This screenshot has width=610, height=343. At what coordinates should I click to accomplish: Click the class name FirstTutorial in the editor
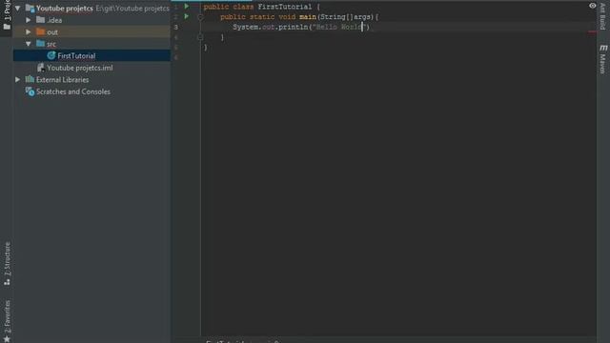(285, 7)
